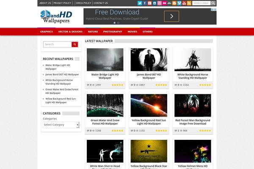The image size is (254, 169).
Task: Open recent link White Background Horse Standing
Action: tap(59, 82)
